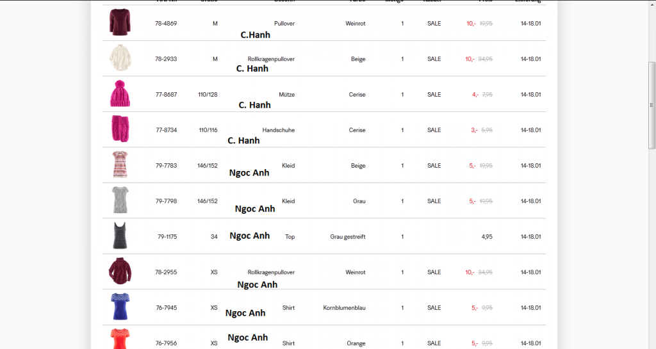Image resolution: width=656 pixels, height=349 pixels.
Task: Click the cornflower blue Shirt thumbnail
Action: pyautogui.click(x=120, y=307)
